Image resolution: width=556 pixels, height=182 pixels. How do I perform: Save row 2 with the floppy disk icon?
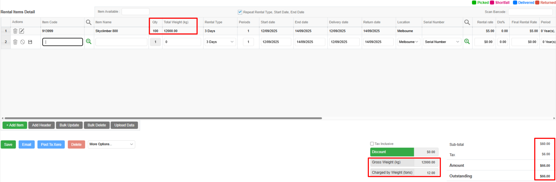[x=30, y=42]
